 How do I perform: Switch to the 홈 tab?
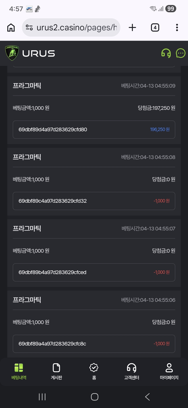[94, 371]
